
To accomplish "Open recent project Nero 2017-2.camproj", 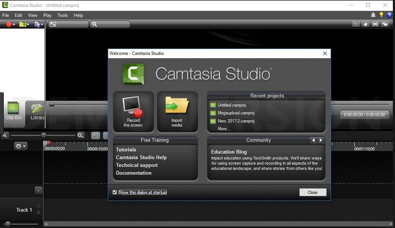I will coord(236,121).
